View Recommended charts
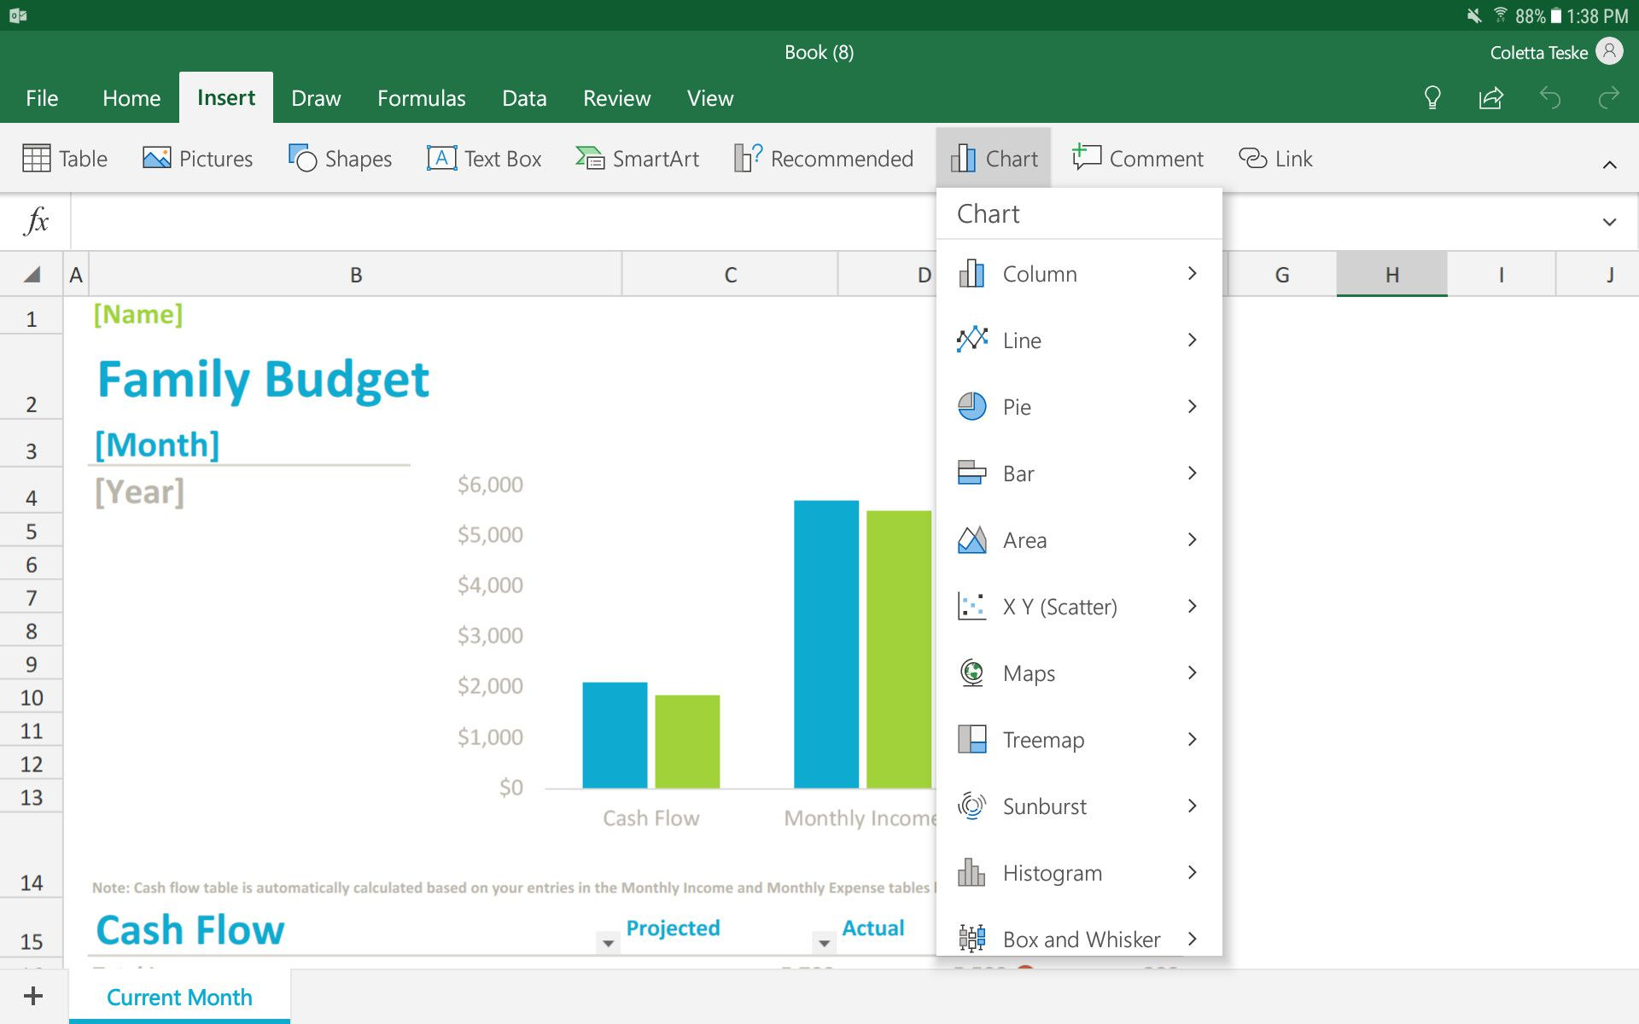1639x1024 pixels. 822,158
